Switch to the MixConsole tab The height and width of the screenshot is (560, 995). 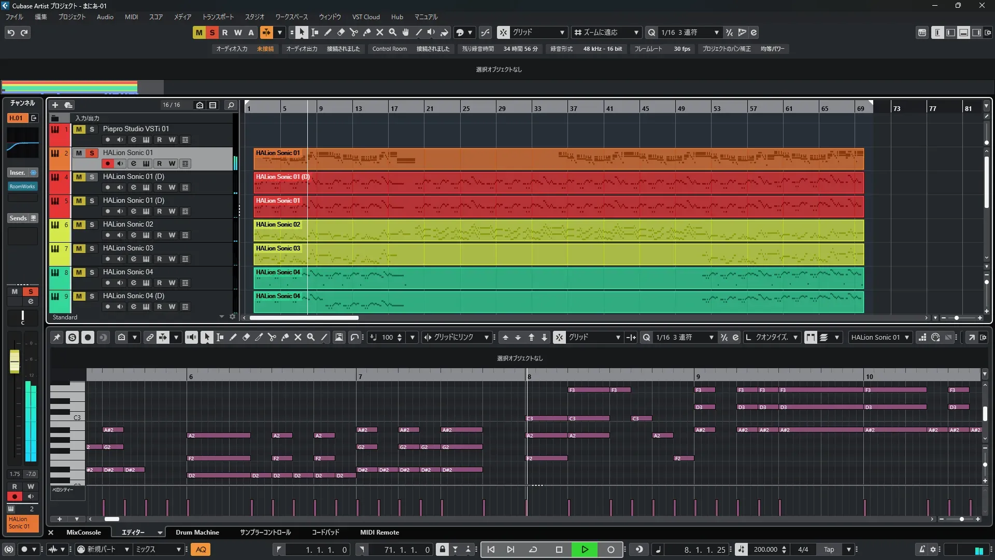tap(83, 533)
